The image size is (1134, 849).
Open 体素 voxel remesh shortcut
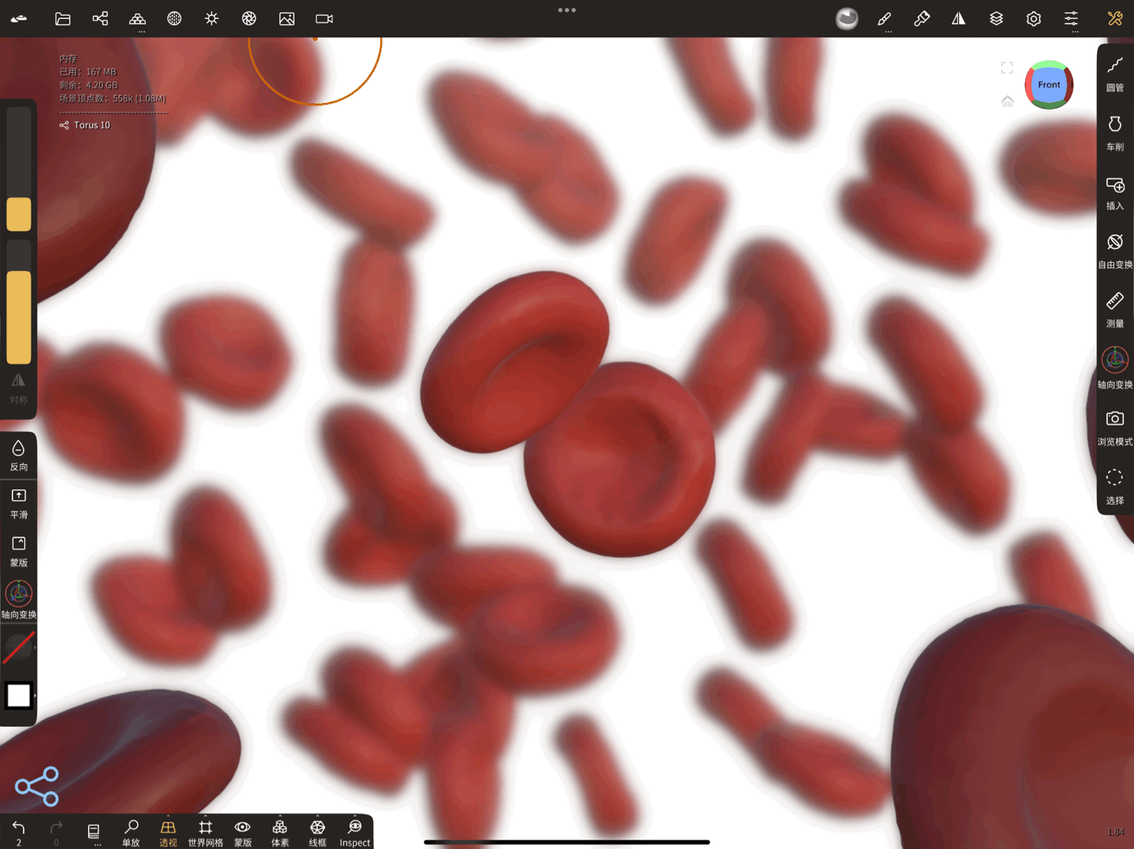280,832
